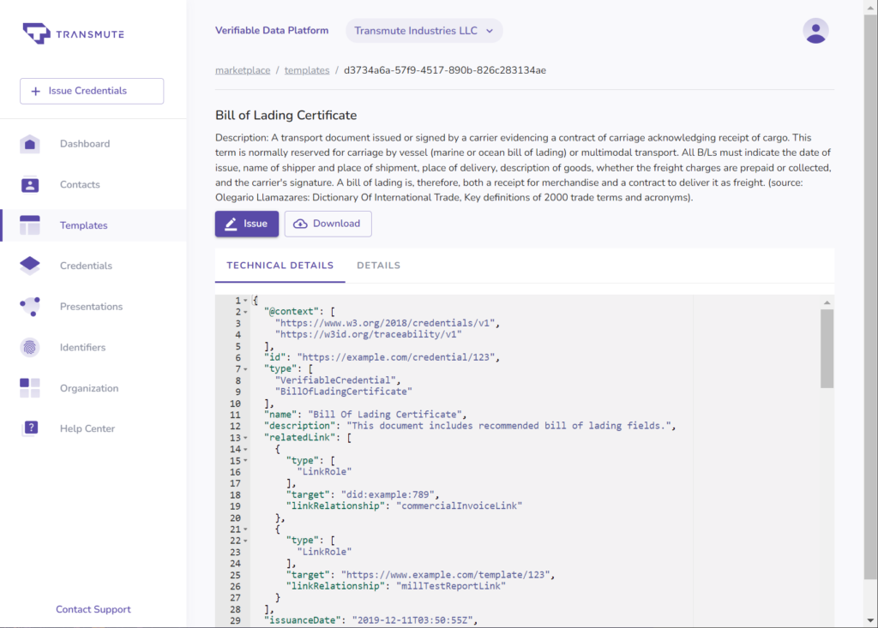This screenshot has width=878, height=628.
Task: Open Presentations in the sidebar
Action: click(94, 307)
